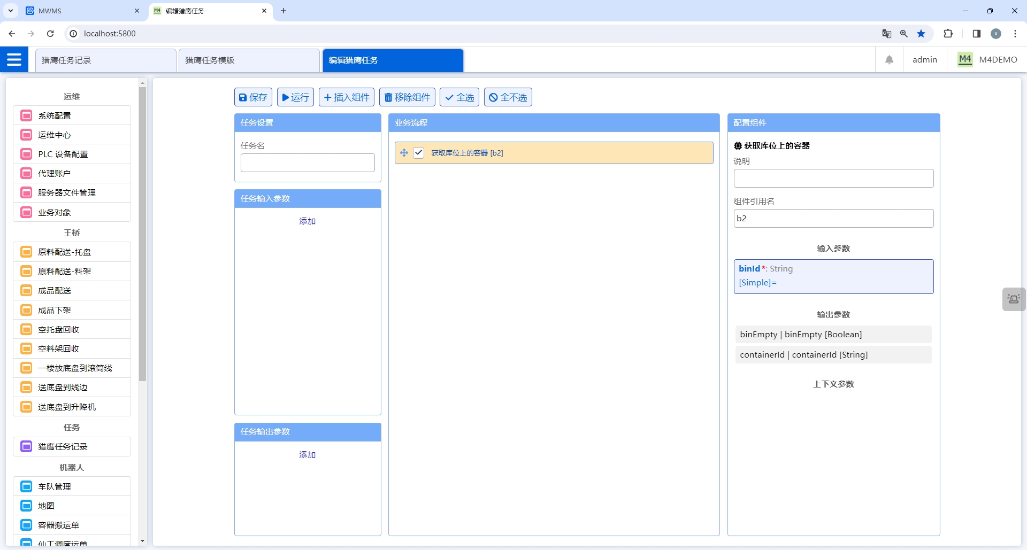Viewport: 1027px width, 550px height.
Task: Open 猎鹰任务记录 sidebar icon
Action: 26,446
